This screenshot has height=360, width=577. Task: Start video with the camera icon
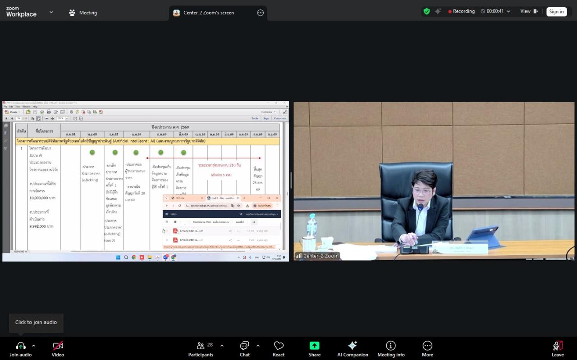click(x=58, y=346)
